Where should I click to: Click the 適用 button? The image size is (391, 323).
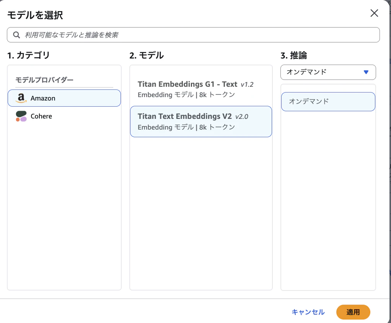353,312
